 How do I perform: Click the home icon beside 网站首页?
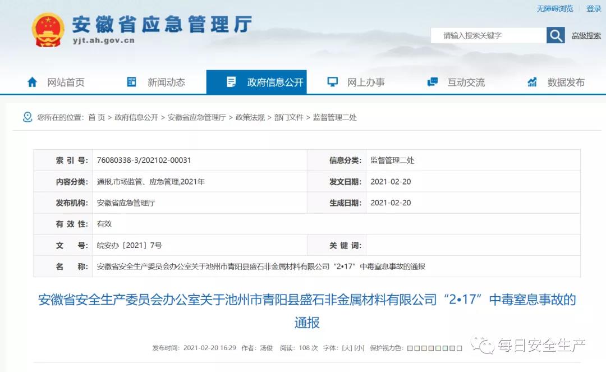[x=33, y=82]
